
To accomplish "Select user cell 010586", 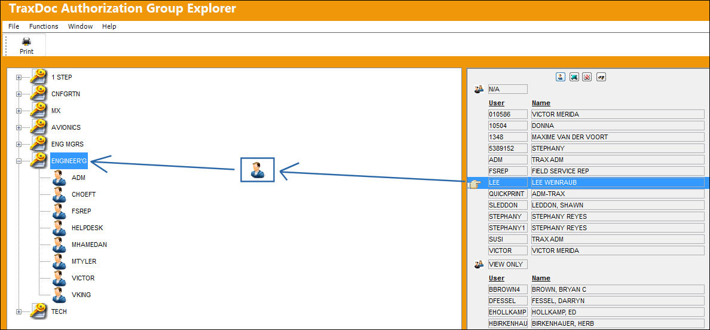I will (507, 114).
